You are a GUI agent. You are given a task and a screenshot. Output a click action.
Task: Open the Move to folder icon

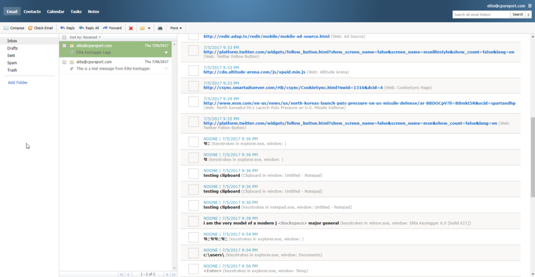(x=142, y=28)
